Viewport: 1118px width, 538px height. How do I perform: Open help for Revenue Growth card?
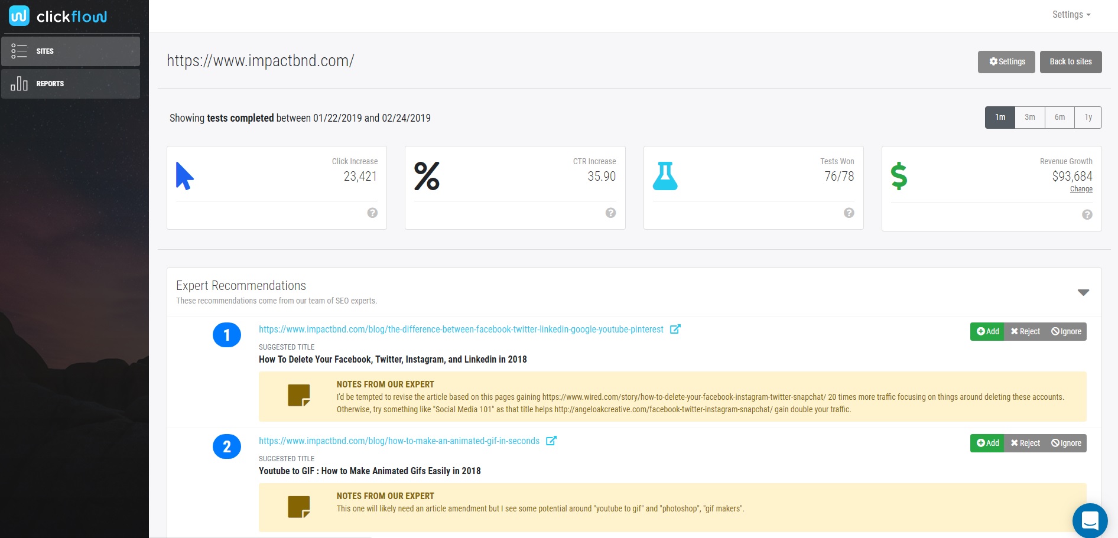pyautogui.click(x=1087, y=214)
